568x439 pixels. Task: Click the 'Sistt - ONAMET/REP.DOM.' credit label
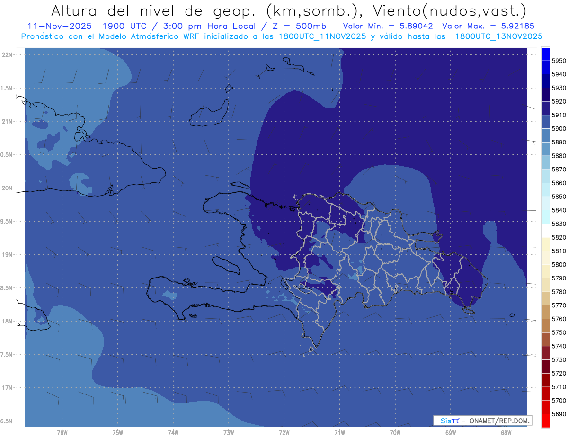click(482, 420)
